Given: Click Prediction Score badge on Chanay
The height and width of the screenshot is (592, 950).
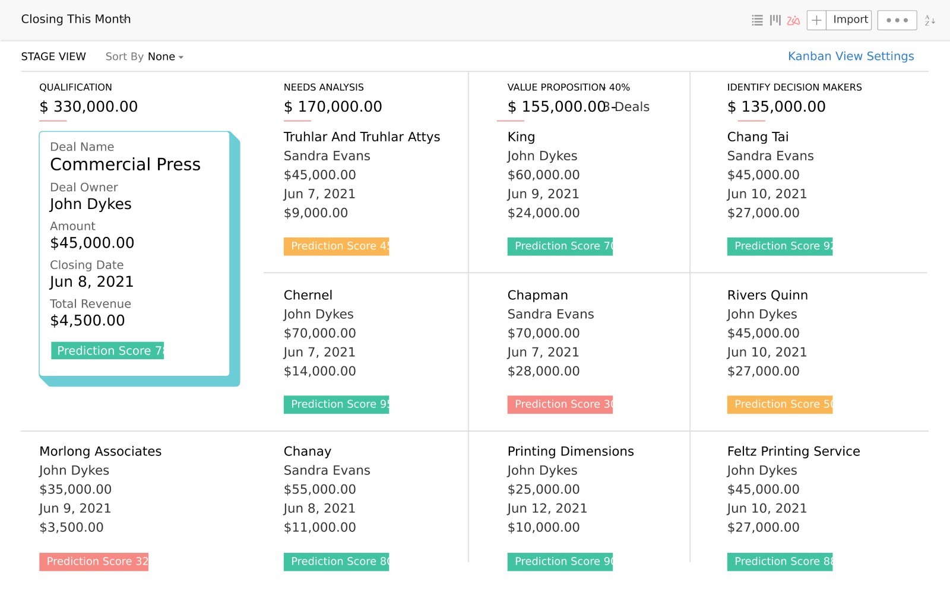Looking at the screenshot, I should (336, 561).
